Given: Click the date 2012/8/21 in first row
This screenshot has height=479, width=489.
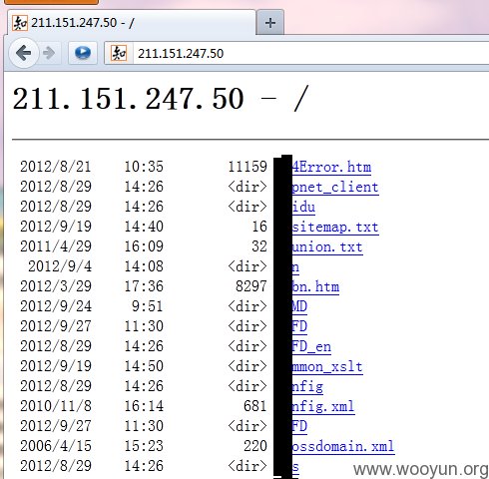Looking at the screenshot, I should [x=56, y=167].
